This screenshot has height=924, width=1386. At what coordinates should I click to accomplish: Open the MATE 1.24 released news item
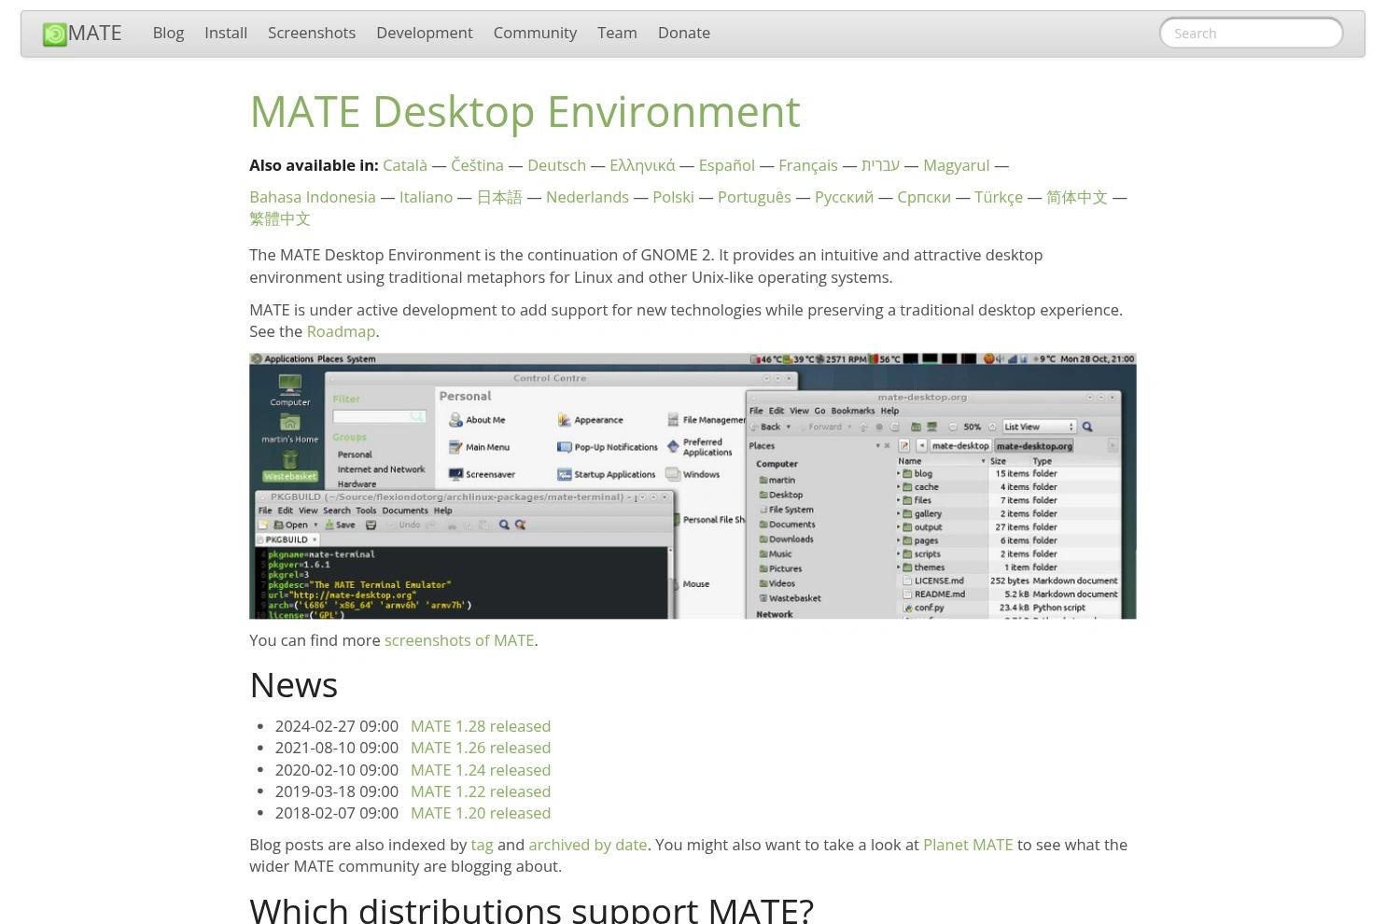(x=481, y=770)
